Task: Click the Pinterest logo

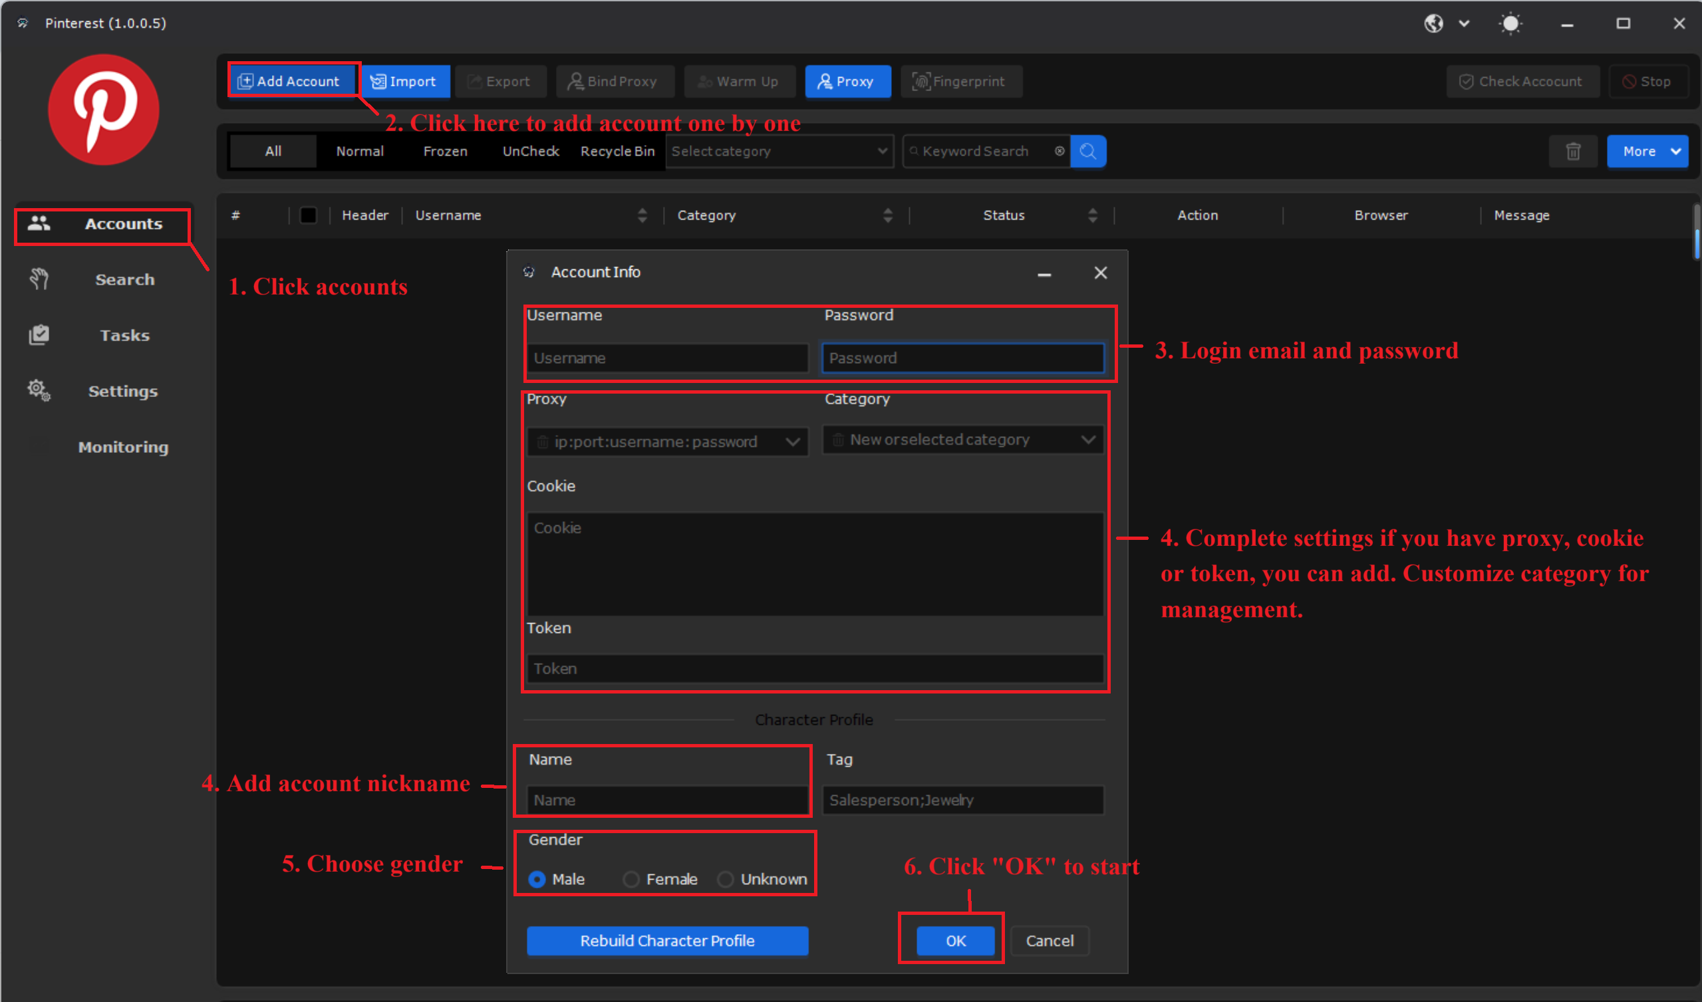Action: pyautogui.click(x=103, y=110)
